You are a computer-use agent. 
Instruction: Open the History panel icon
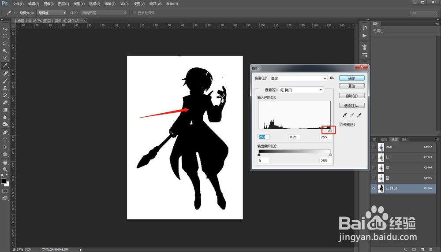point(365,27)
